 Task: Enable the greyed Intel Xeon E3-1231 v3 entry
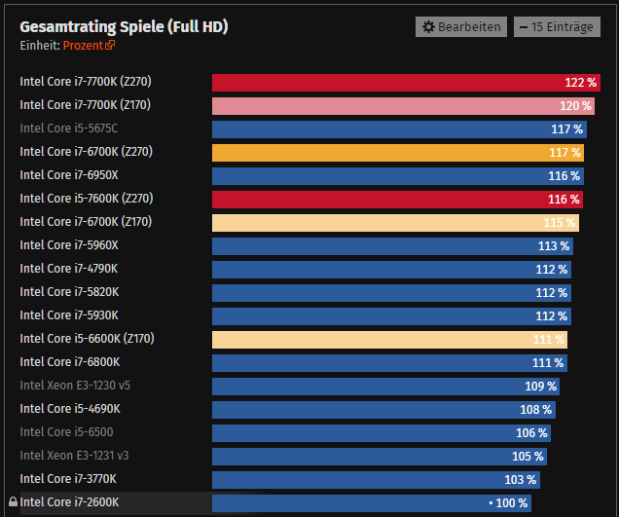74,456
